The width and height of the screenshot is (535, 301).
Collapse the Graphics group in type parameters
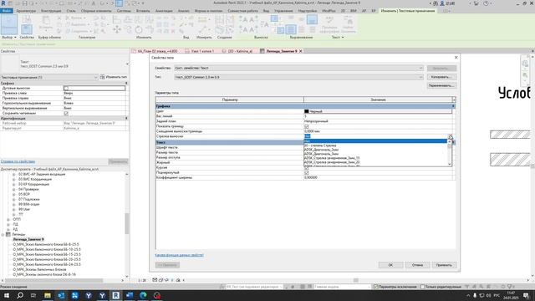(453, 106)
